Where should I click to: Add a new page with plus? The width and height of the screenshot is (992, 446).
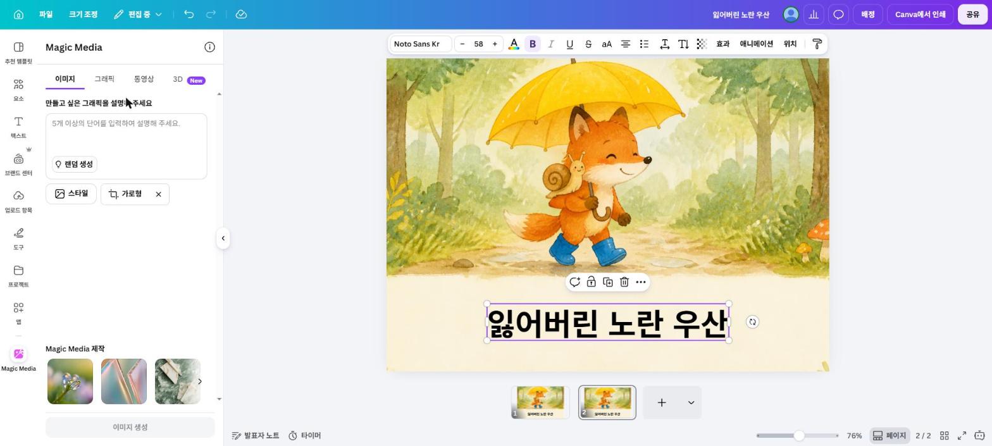click(x=662, y=402)
